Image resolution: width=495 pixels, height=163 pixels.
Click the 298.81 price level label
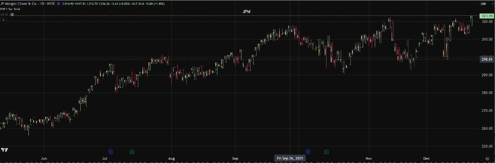click(487, 59)
